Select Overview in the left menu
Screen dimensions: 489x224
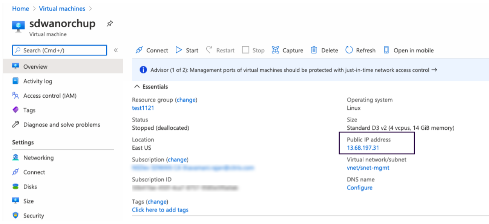tap(63, 67)
